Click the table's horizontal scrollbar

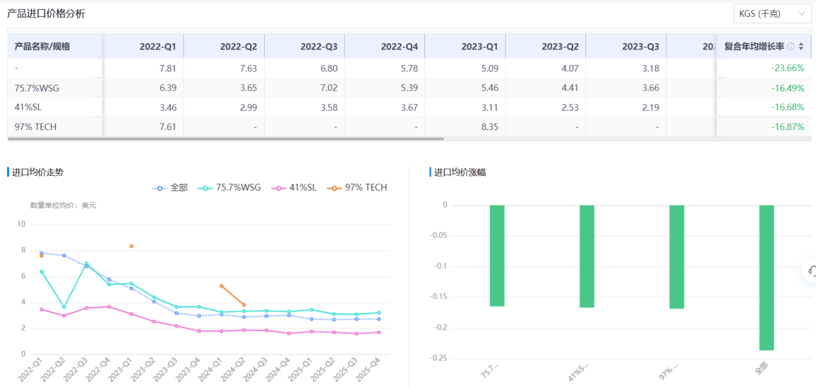(x=225, y=138)
